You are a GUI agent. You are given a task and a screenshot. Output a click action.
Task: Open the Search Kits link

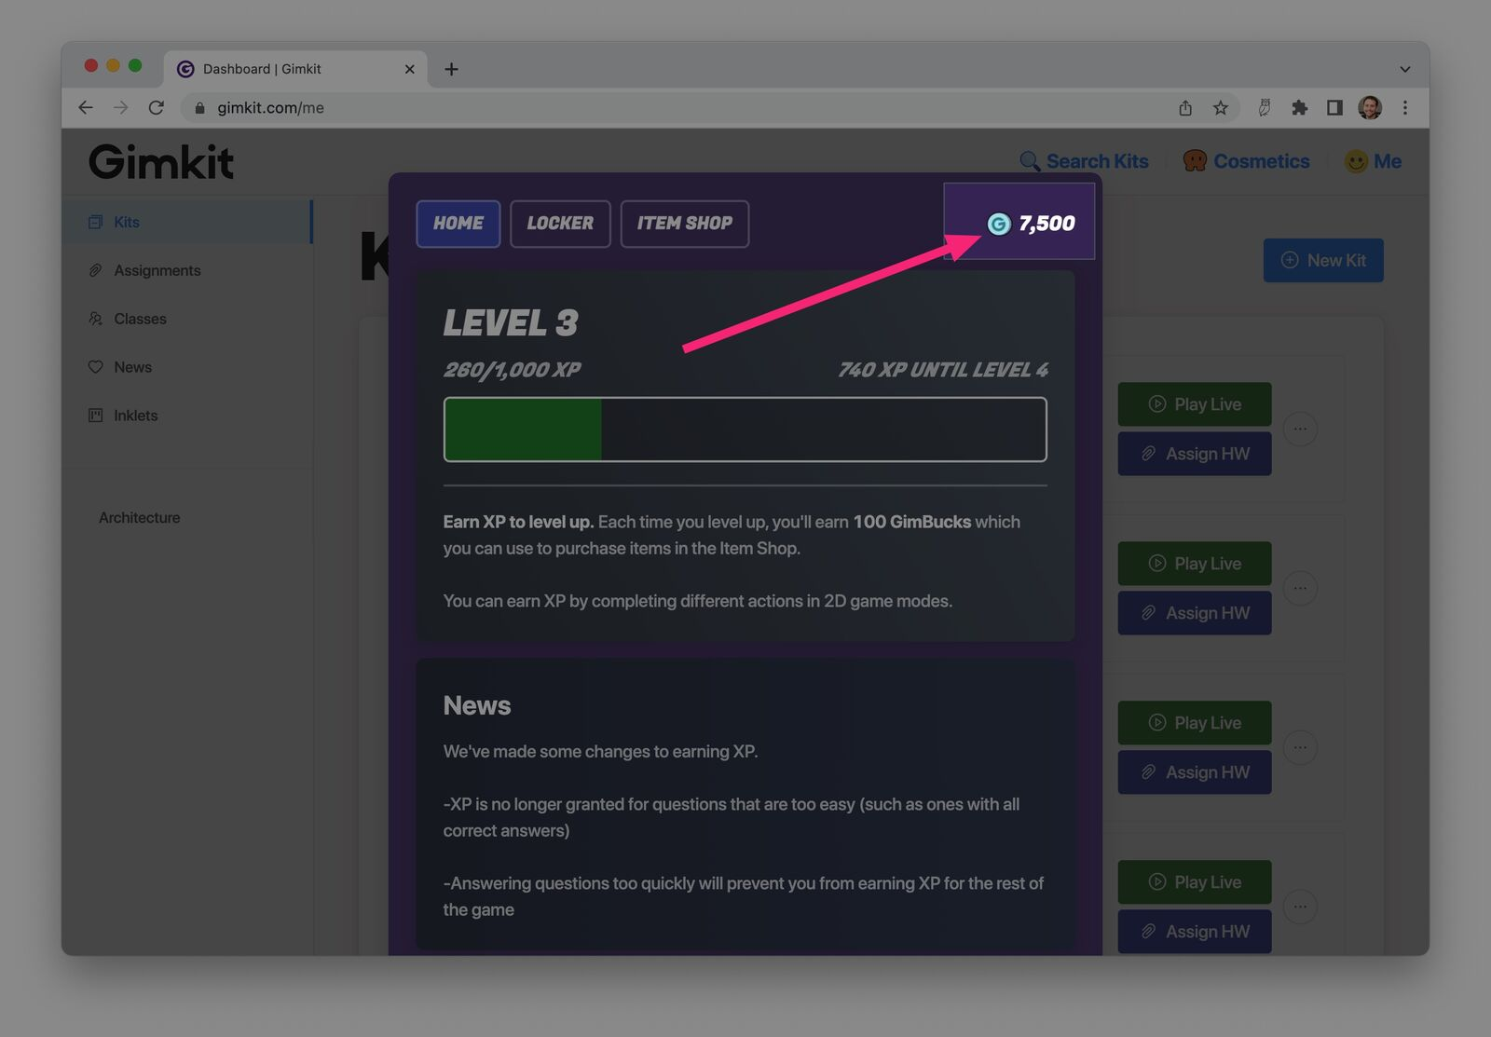pyautogui.click(x=1097, y=161)
